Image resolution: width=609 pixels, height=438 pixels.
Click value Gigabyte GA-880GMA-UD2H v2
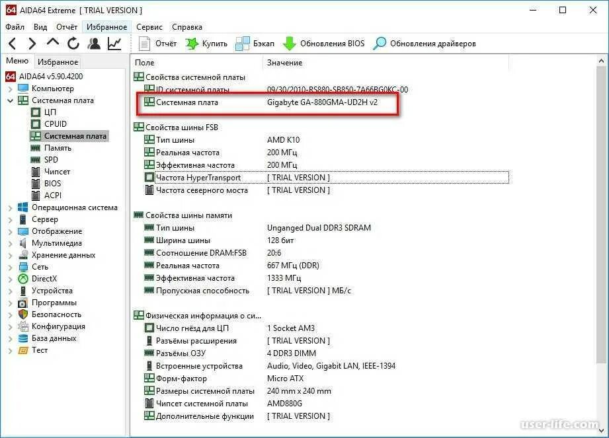click(323, 102)
